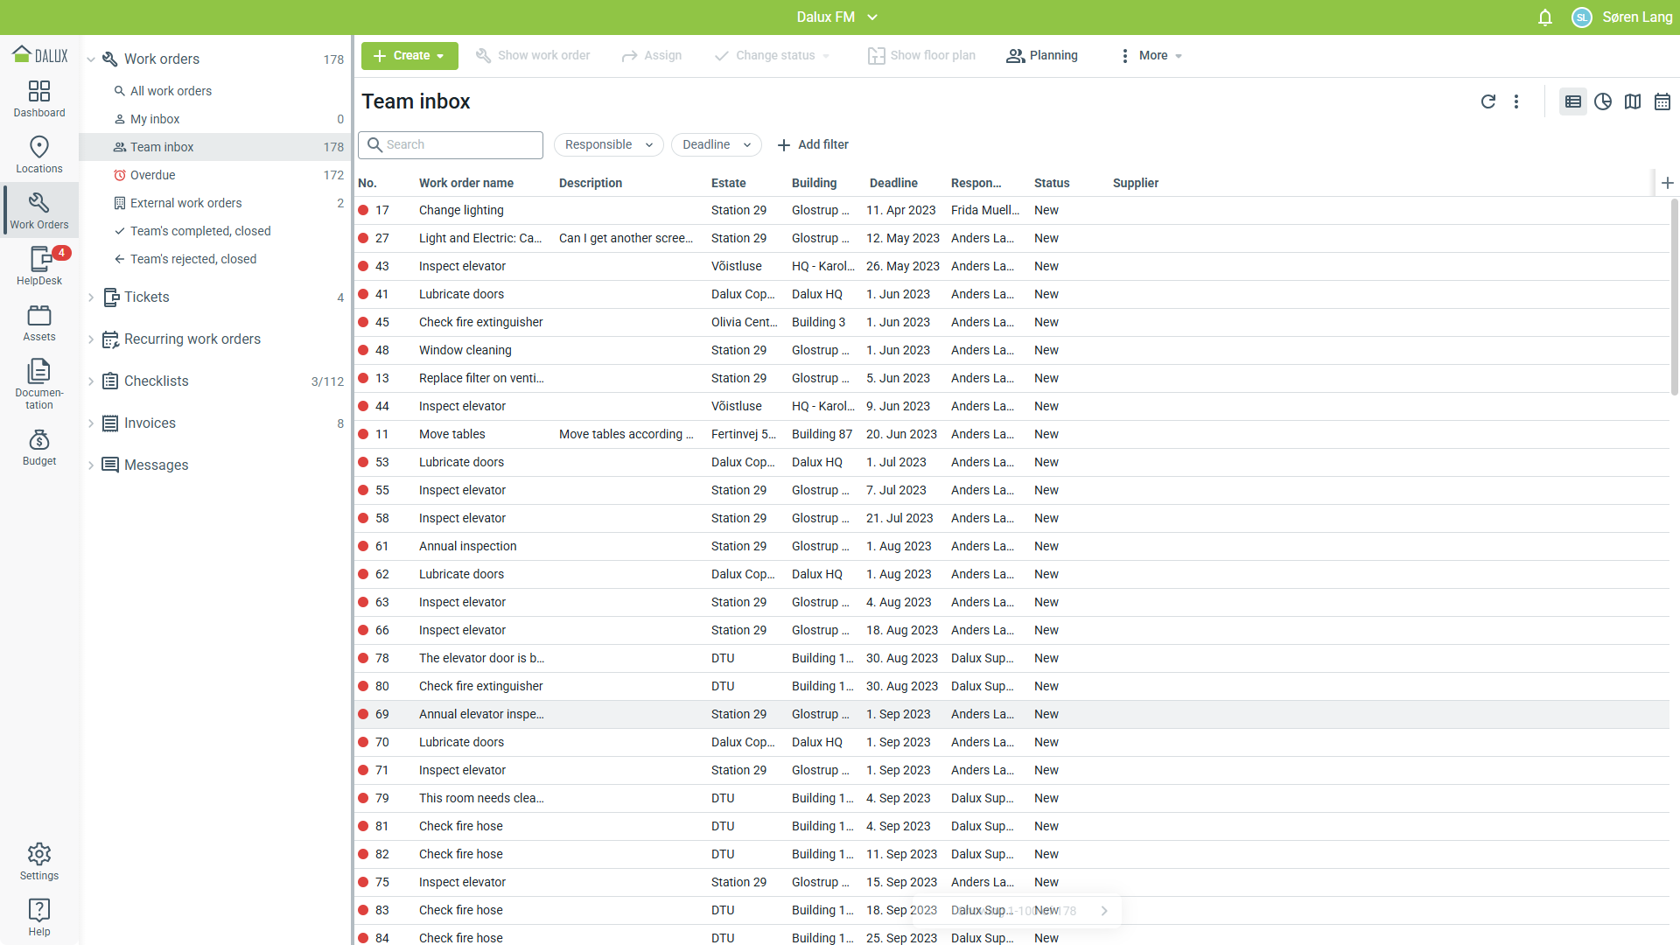Open HelpDesk in the sidebar
Image resolution: width=1680 pixels, height=945 pixels.
click(x=39, y=265)
